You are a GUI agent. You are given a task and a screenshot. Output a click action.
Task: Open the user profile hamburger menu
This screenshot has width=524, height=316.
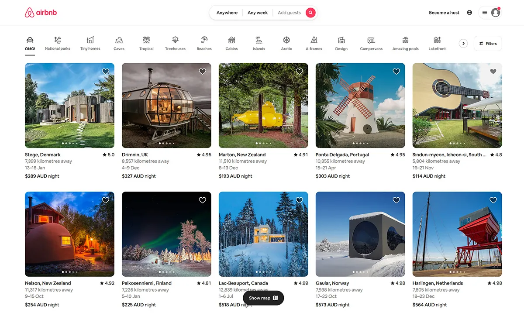[x=490, y=13]
